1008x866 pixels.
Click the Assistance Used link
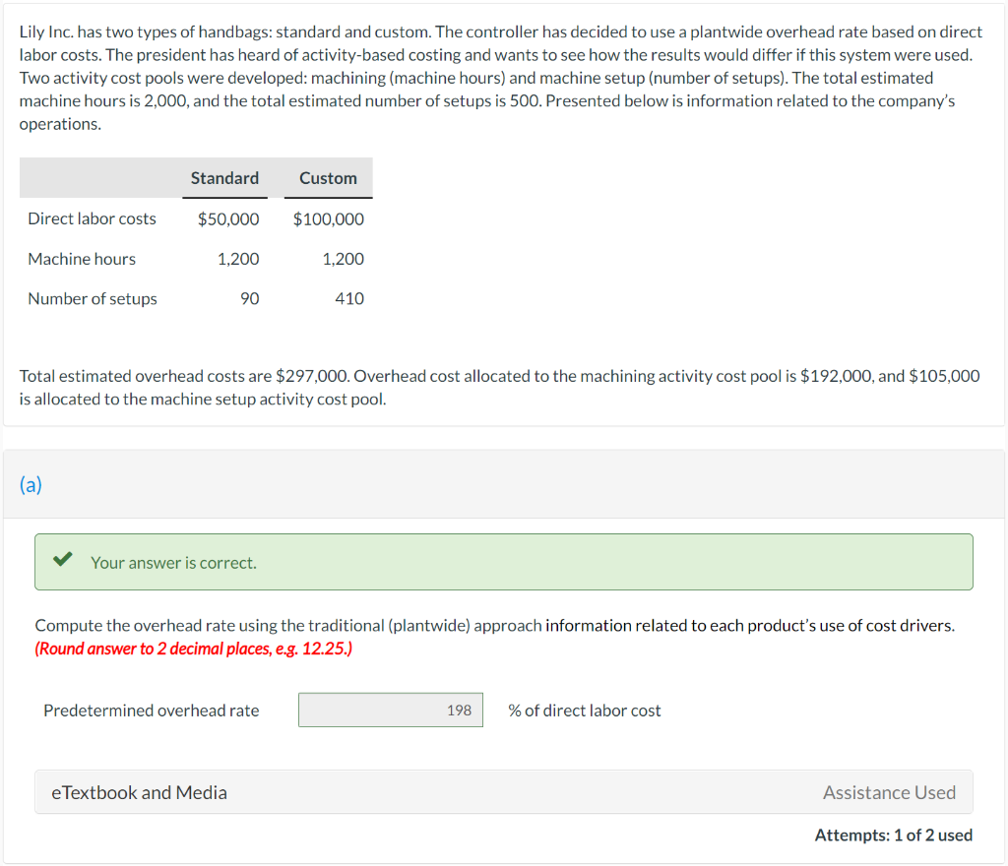(889, 791)
